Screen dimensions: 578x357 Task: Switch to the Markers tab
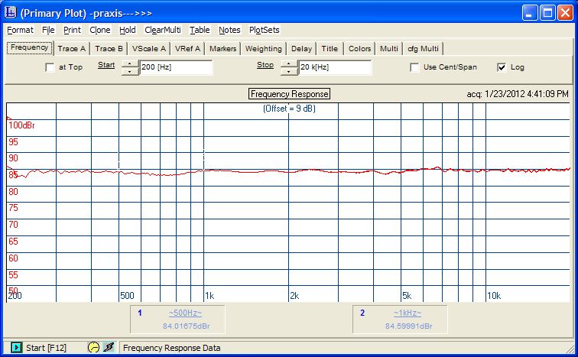223,49
